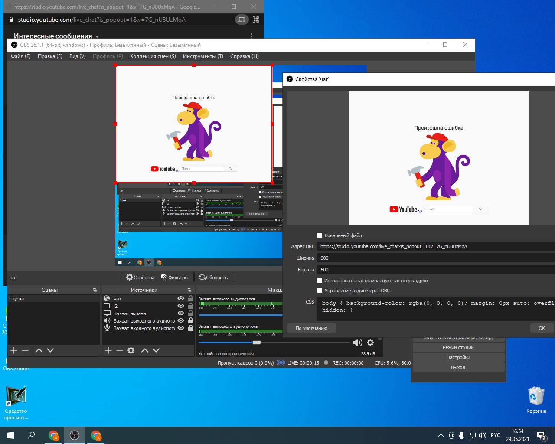Click the Высота field showing 600

click(436, 270)
